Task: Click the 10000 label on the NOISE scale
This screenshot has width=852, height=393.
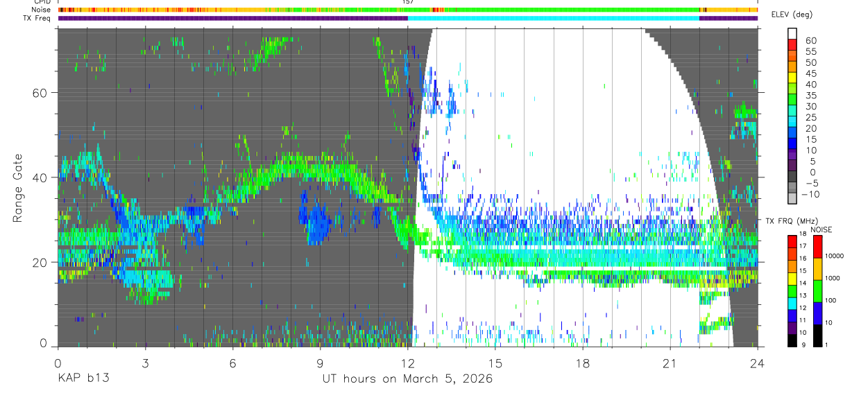Action: 835,256
